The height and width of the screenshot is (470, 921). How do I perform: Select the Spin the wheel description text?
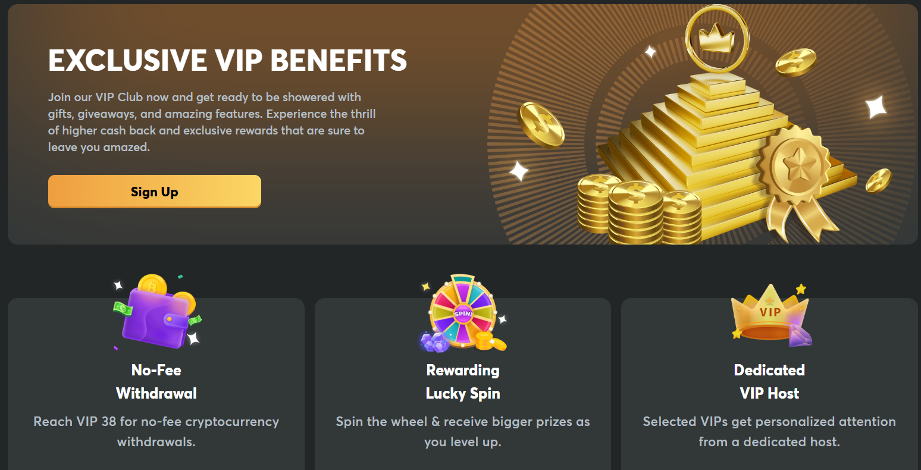tap(463, 431)
